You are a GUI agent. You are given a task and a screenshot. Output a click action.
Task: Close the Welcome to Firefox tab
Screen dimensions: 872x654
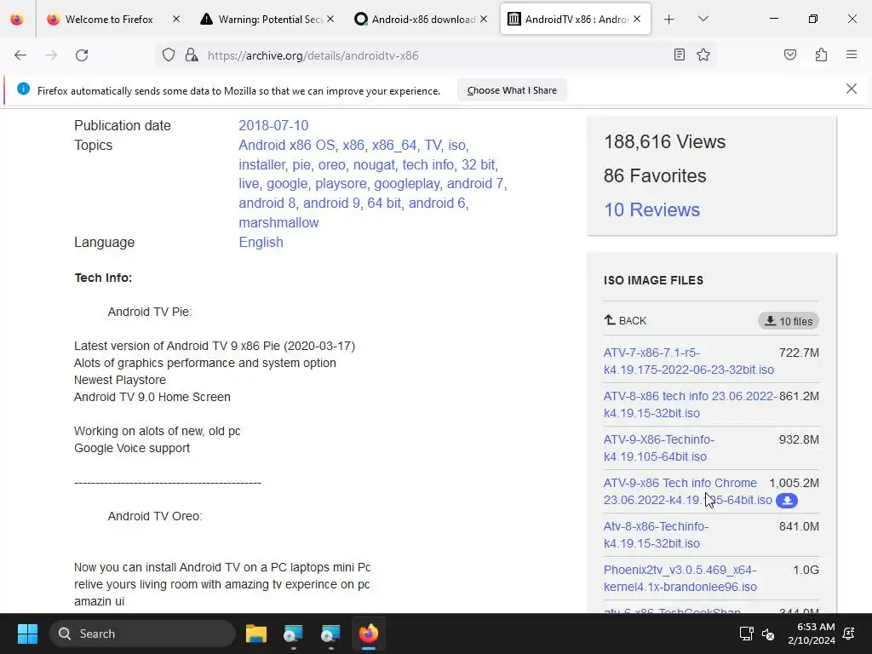click(175, 19)
